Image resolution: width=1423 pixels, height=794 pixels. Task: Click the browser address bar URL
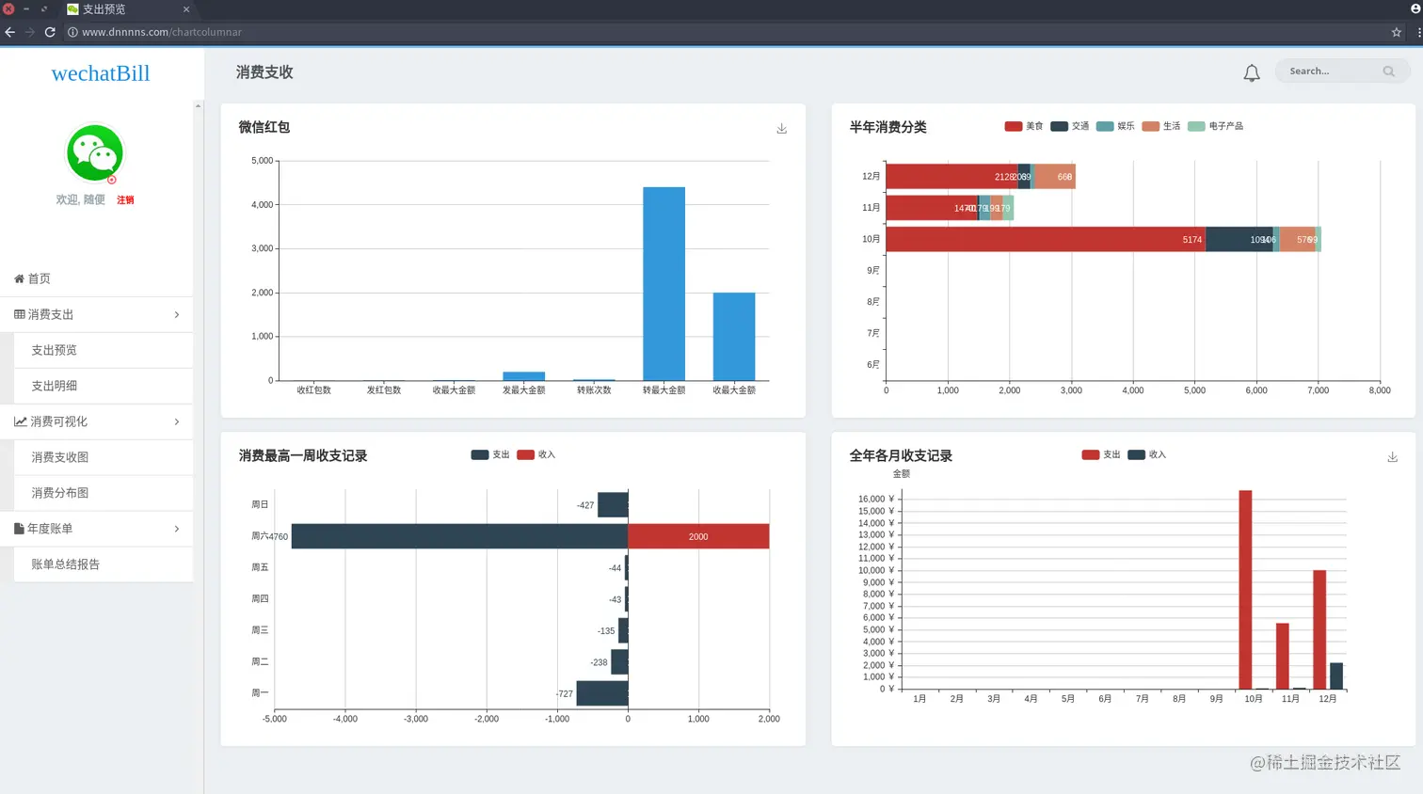162,32
